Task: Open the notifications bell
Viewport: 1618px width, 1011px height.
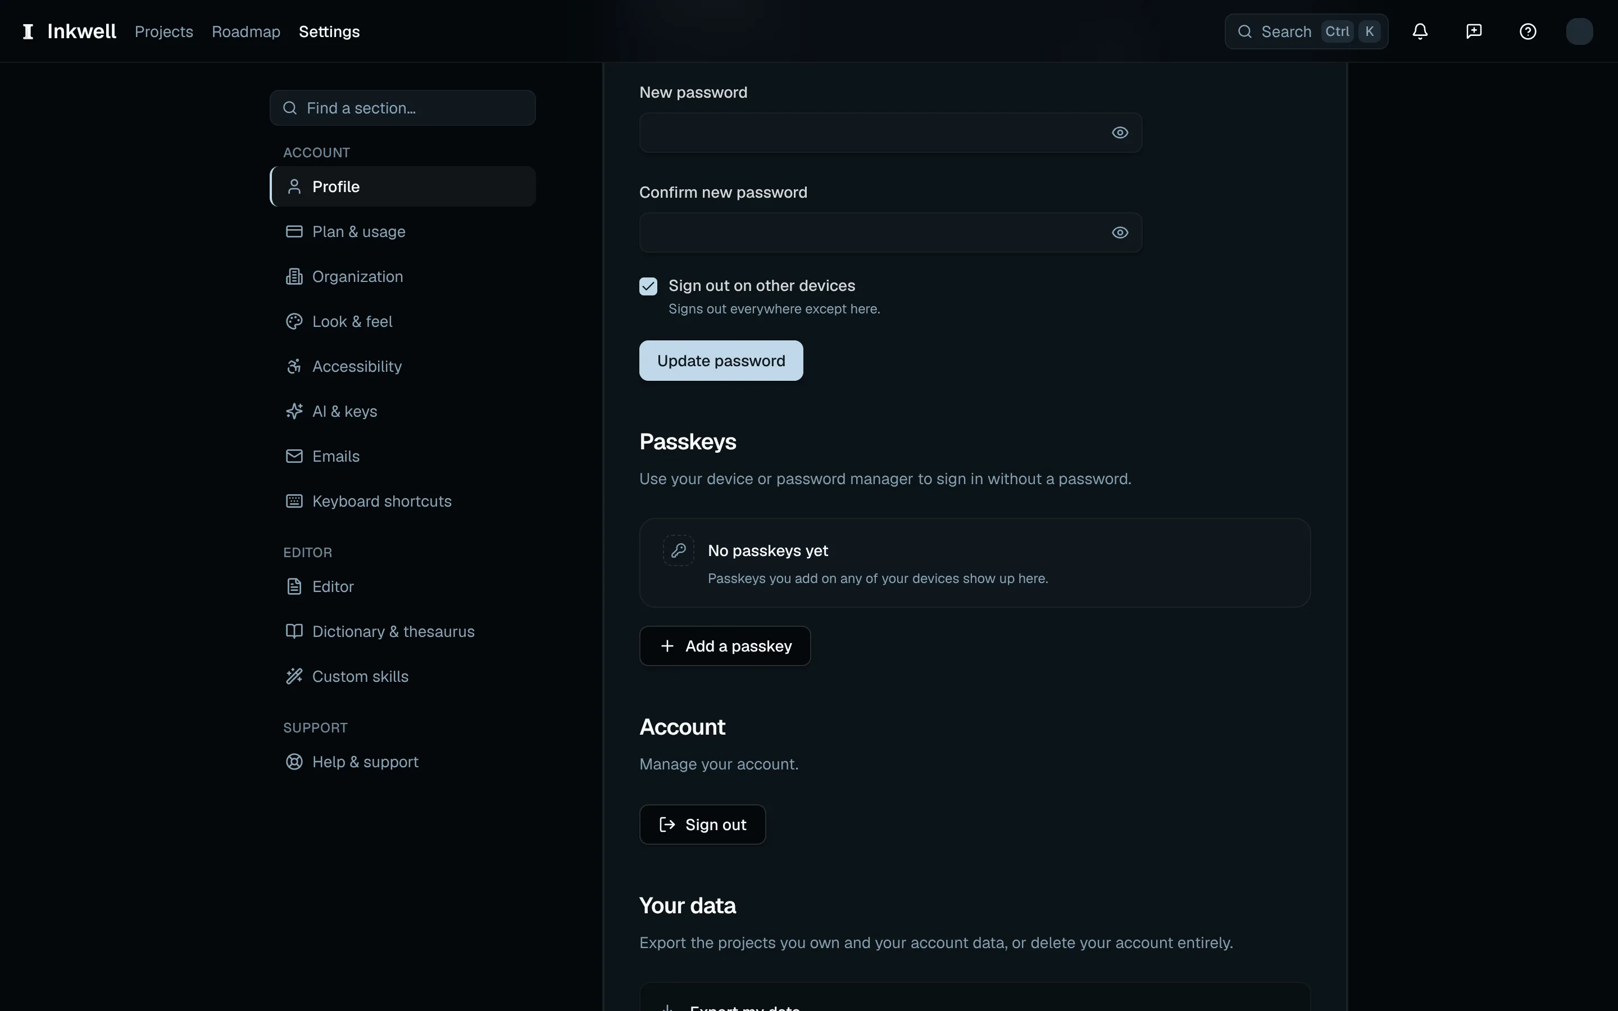Action: coord(1420,31)
